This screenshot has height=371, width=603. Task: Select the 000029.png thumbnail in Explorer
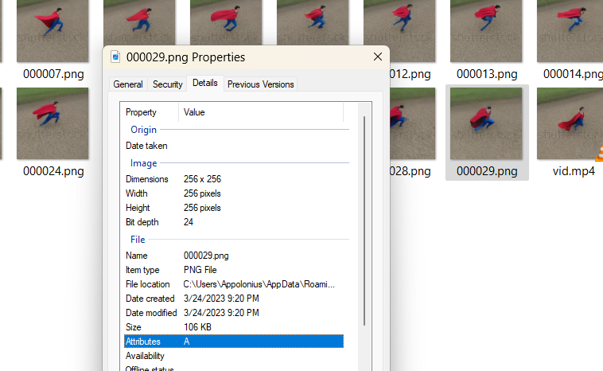[486, 123]
